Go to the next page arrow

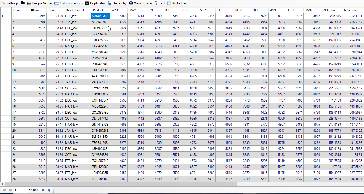[x=43, y=190]
